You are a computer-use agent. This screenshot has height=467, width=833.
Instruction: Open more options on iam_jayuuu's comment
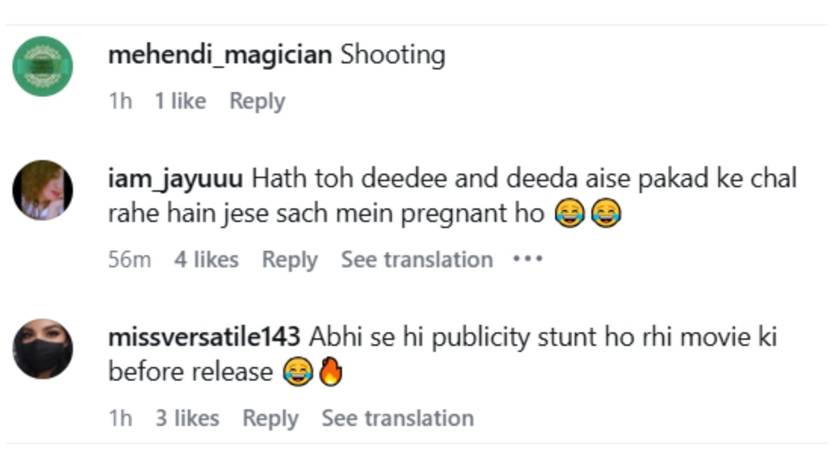527,258
